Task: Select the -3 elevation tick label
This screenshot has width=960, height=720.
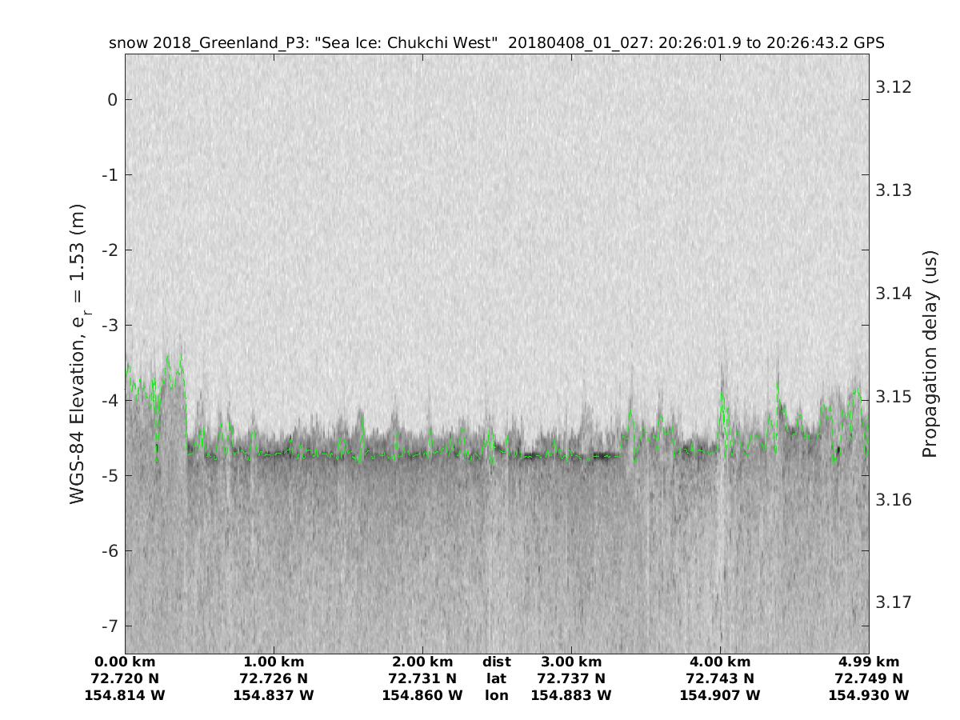Action: click(110, 326)
